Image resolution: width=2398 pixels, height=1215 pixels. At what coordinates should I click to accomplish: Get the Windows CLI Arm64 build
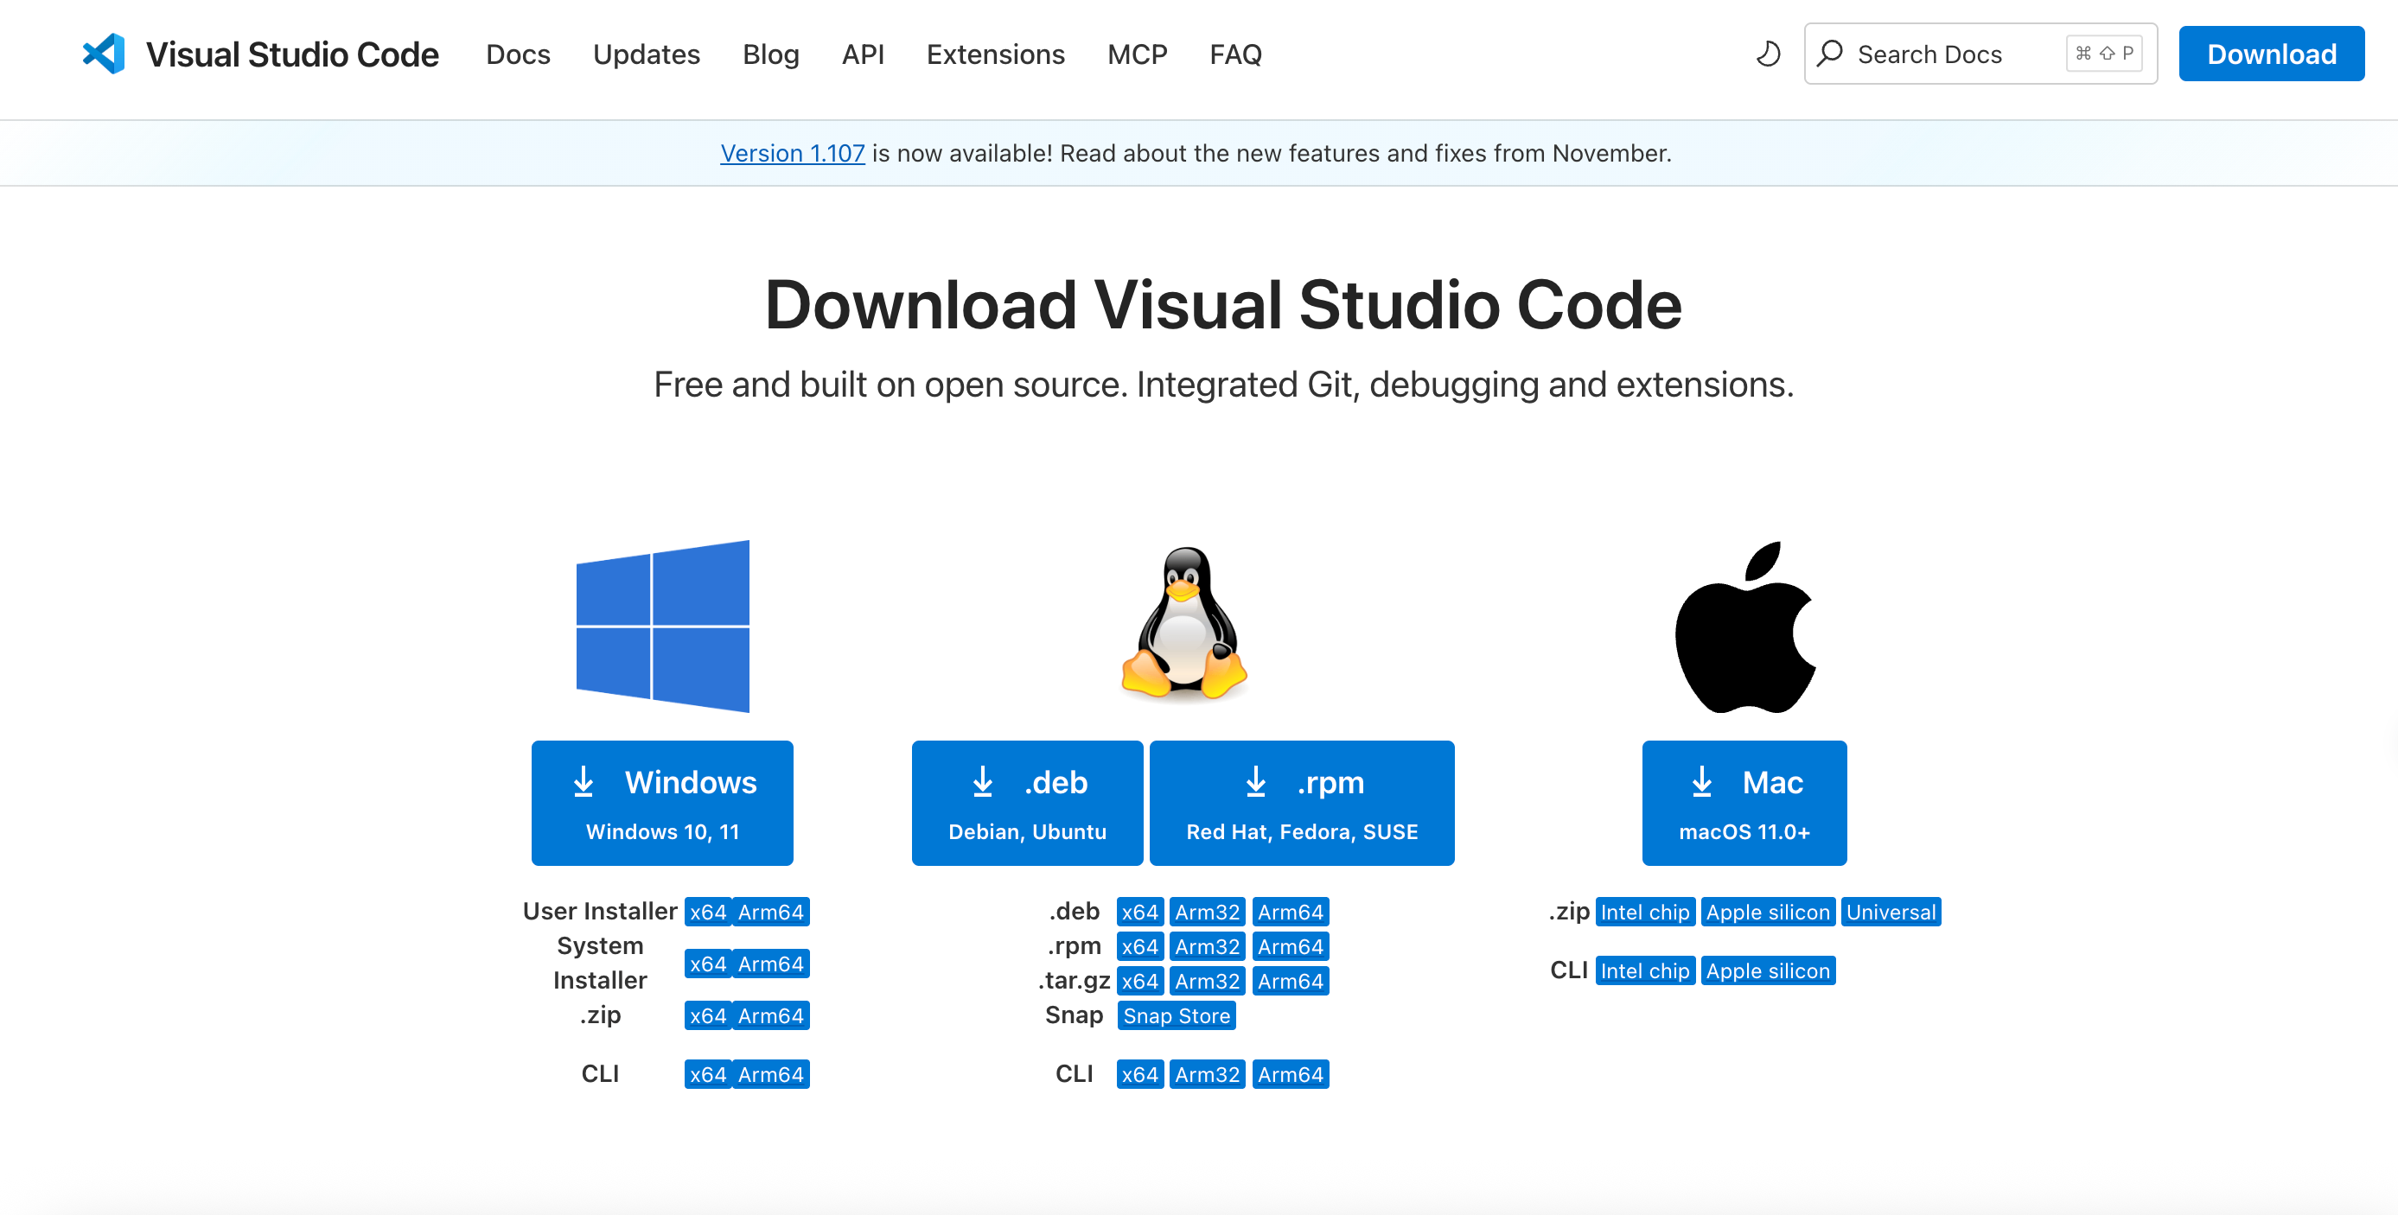click(771, 1074)
